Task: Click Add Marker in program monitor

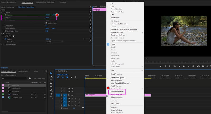Action: [x=161, y=66]
